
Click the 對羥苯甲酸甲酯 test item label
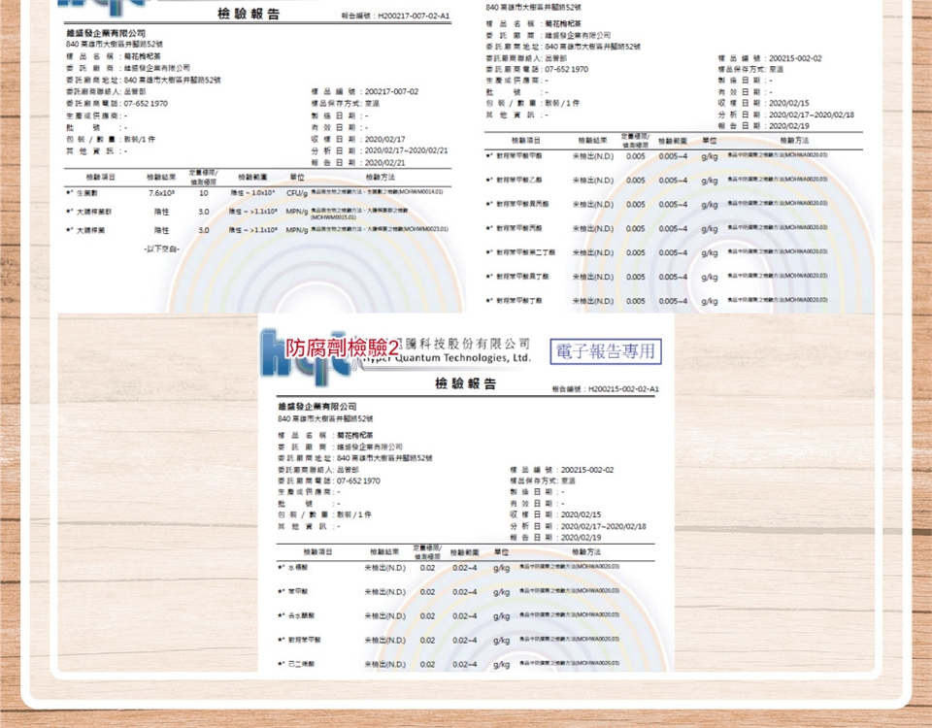click(x=518, y=155)
